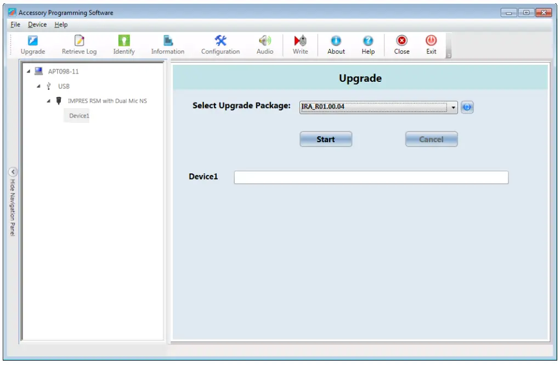Screen dimensions: 560x365
Task: Open the Upgrade tool
Action: click(32, 44)
